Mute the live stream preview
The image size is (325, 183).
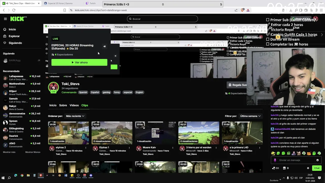105,47
